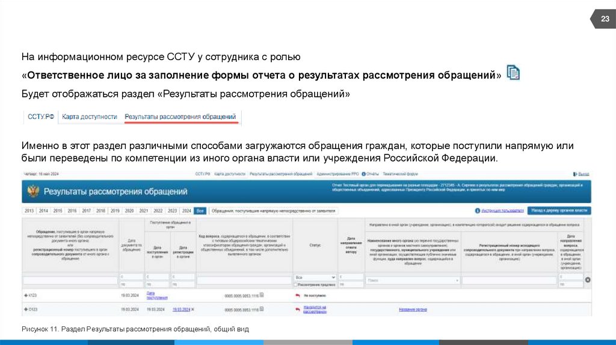Select the 2017 year tab
This screenshot has width=616, height=345.
(87, 211)
